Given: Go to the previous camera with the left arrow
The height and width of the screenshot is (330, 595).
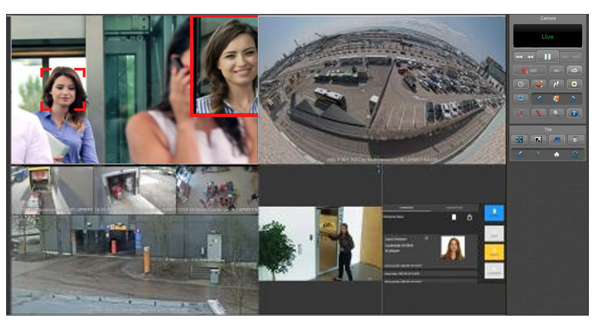Looking at the screenshot, I should click(539, 99).
